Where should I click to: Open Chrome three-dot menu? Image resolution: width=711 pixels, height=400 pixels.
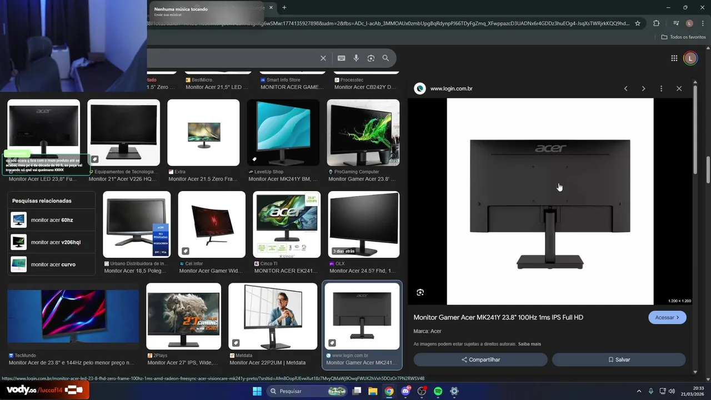click(x=702, y=23)
